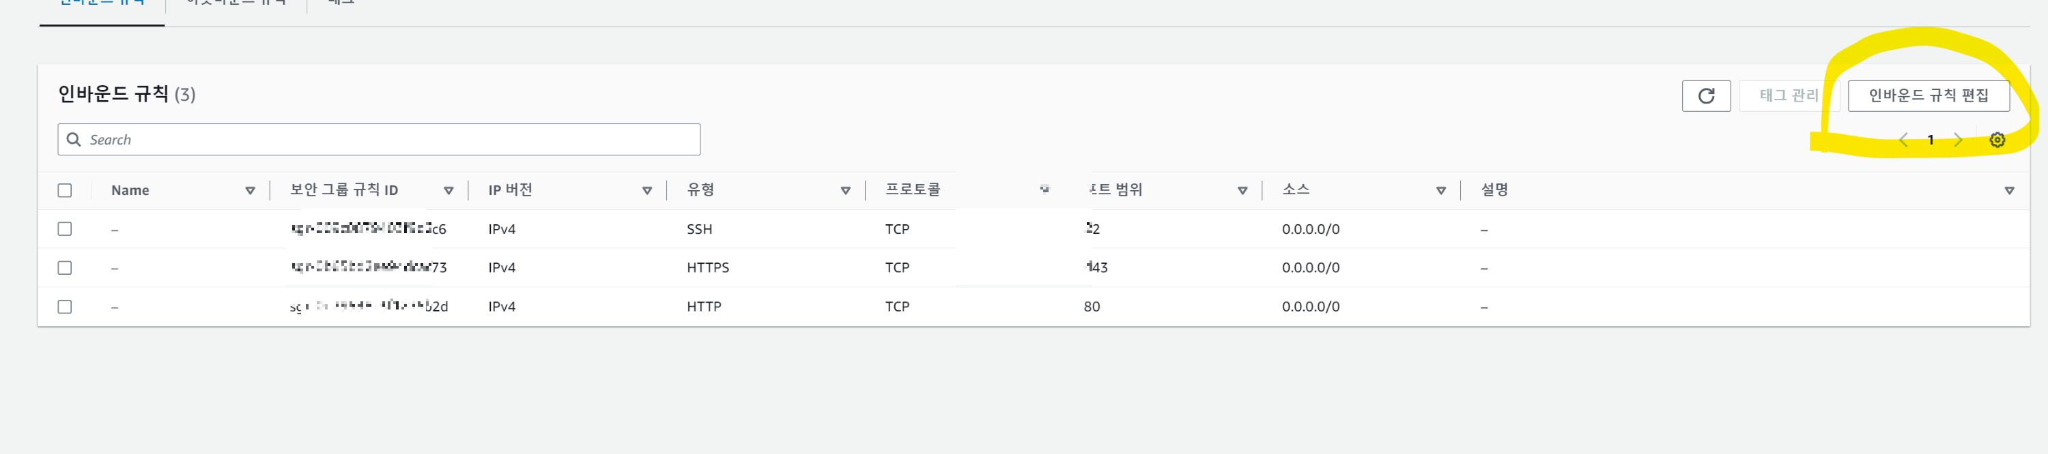Open 유형 column sort dropdown

[x=846, y=190]
